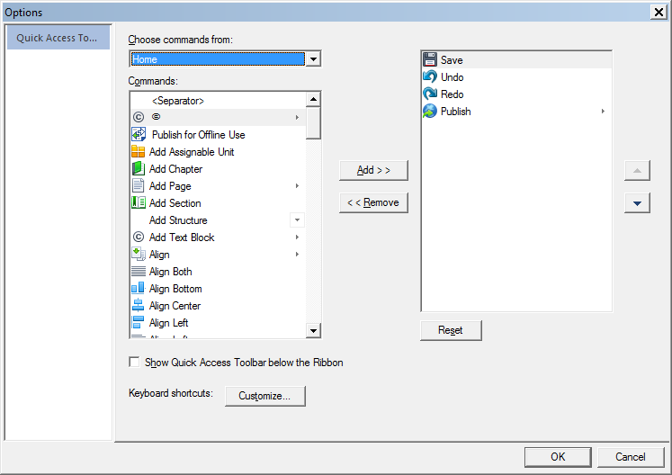
Task: Expand the Publish submenu arrow in right list
Action: pyautogui.click(x=603, y=112)
